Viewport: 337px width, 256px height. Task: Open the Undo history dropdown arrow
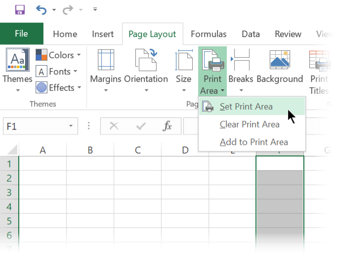point(54,10)
